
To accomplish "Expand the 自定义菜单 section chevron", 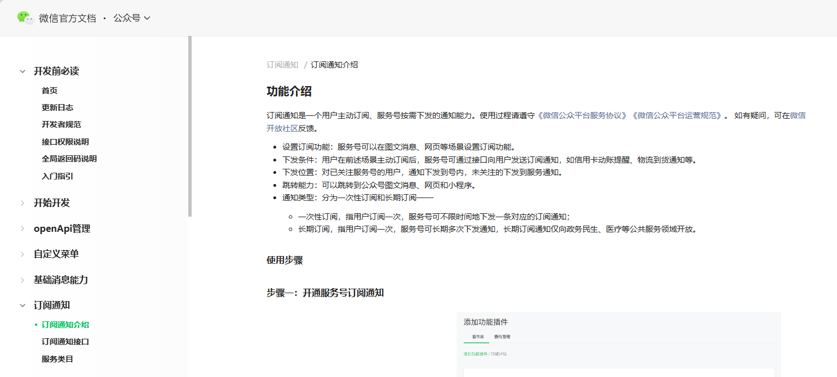I will point(23,254).
